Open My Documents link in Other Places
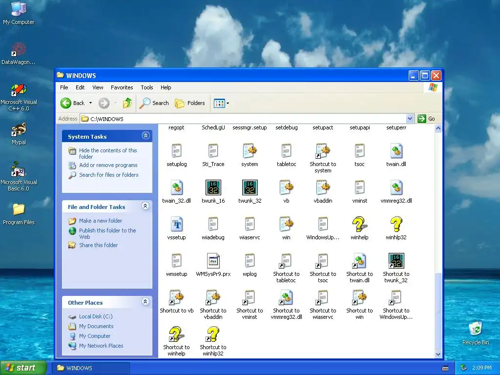The image size is (500, 375). (96, 326)
